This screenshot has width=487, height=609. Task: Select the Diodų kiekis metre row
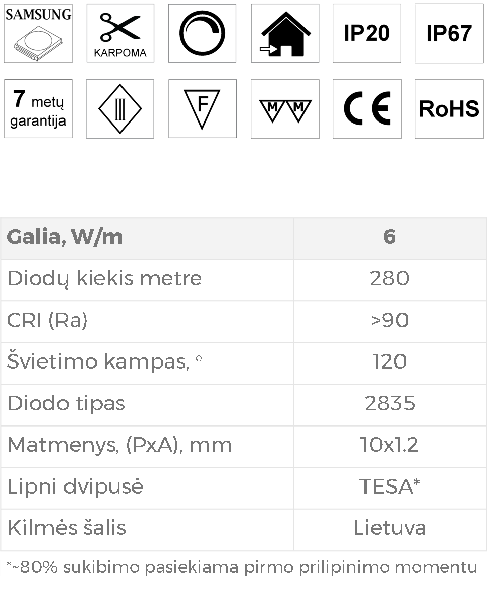pyautogui.click(x=243, y=280)
